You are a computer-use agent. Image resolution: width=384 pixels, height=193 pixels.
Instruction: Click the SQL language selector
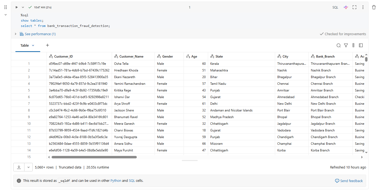click(x=335, y=7)
